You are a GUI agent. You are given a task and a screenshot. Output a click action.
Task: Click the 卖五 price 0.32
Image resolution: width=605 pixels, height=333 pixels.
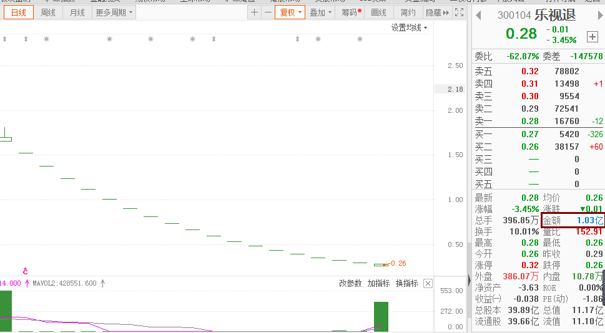coord(529,71)
